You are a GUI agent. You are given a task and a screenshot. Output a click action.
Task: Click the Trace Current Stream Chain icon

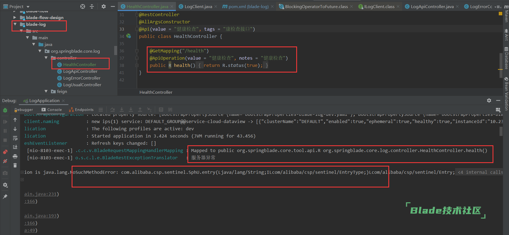pyautogui.click(x=170, y=110)
